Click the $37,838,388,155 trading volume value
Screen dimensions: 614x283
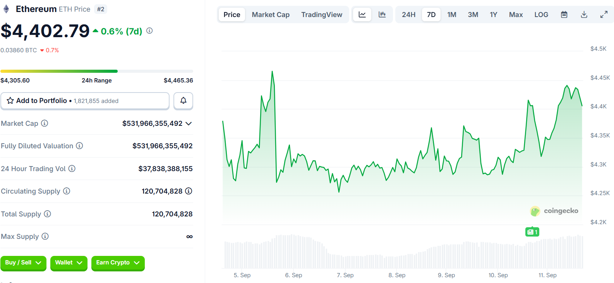[x=166, y=169]
